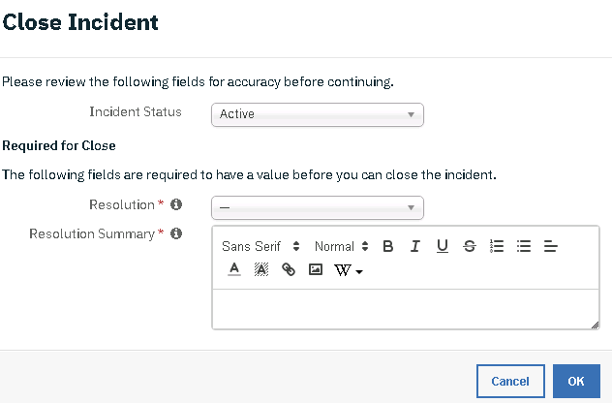Viewport: 612px width, 403px height.
Task: Click the Cancel button
Action: coord(510,381)
